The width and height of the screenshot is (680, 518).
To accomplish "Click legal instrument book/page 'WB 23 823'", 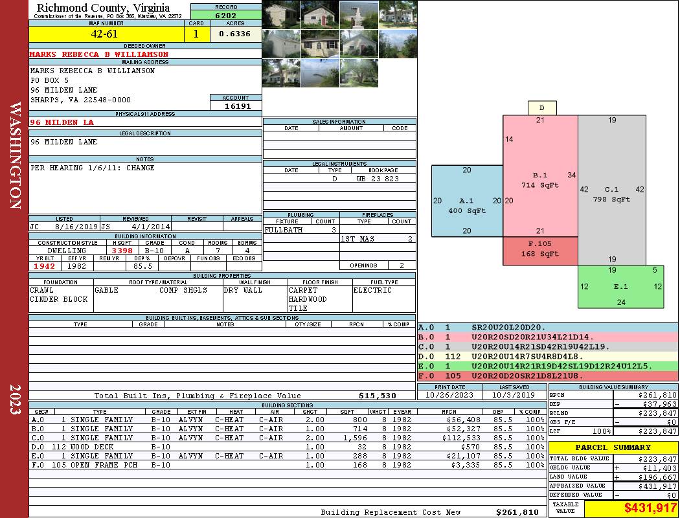I will 378,179.
